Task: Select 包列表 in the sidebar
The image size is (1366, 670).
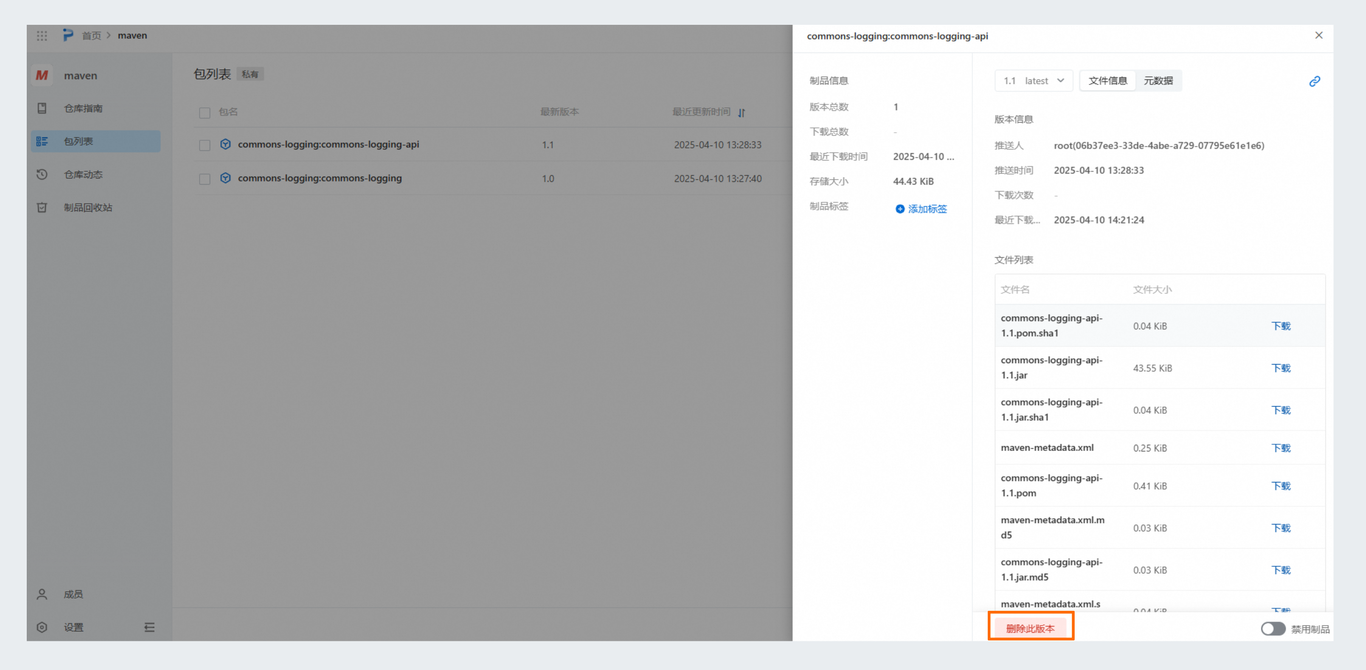Action: tap(96, 141)
